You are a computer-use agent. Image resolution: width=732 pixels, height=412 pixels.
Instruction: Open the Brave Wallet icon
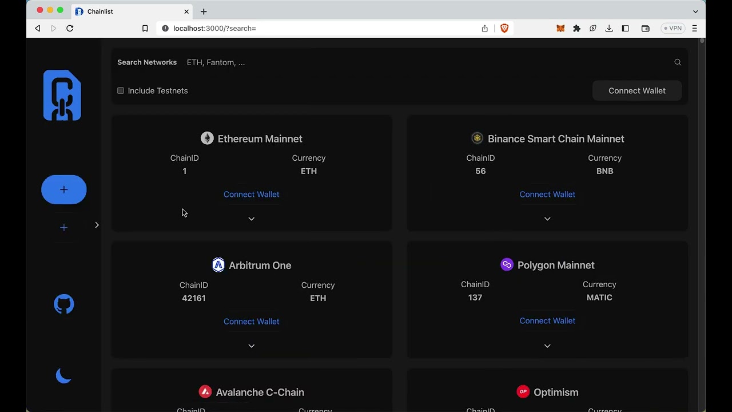pyautogui.click(x=645, y=28)
